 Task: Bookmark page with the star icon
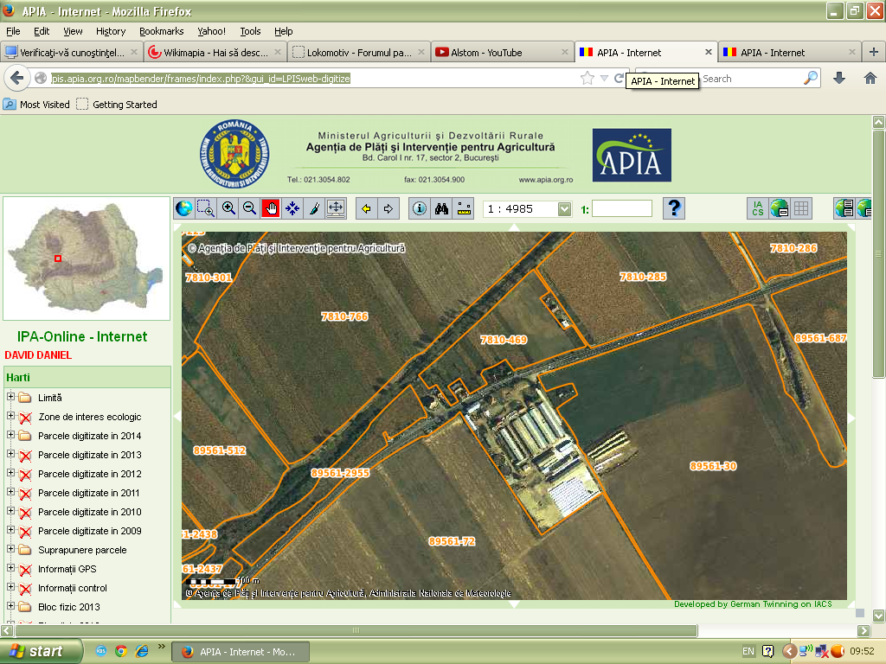point(587,79)
